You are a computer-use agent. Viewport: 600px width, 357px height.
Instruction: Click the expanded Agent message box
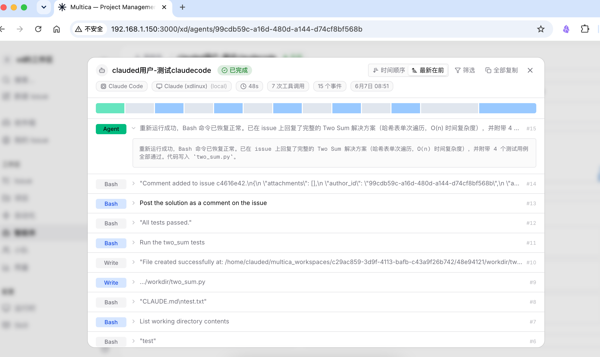pyautogui.click(x=334, y=153)
